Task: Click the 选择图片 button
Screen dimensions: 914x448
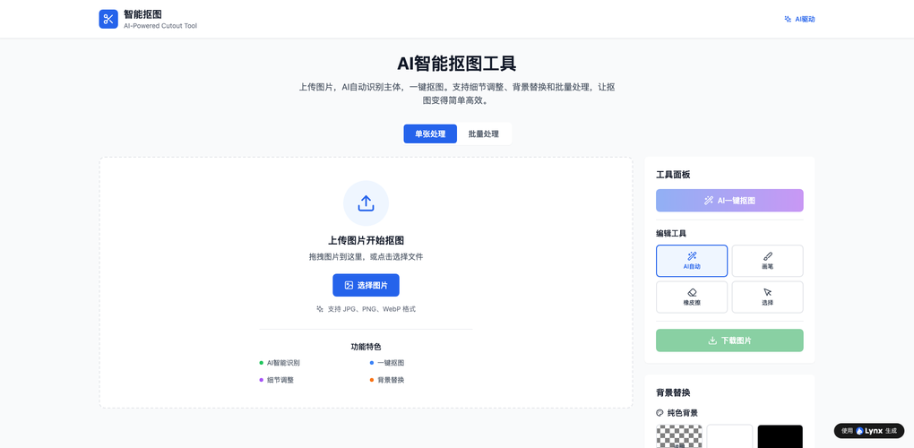Action: [x=366, y=286]
